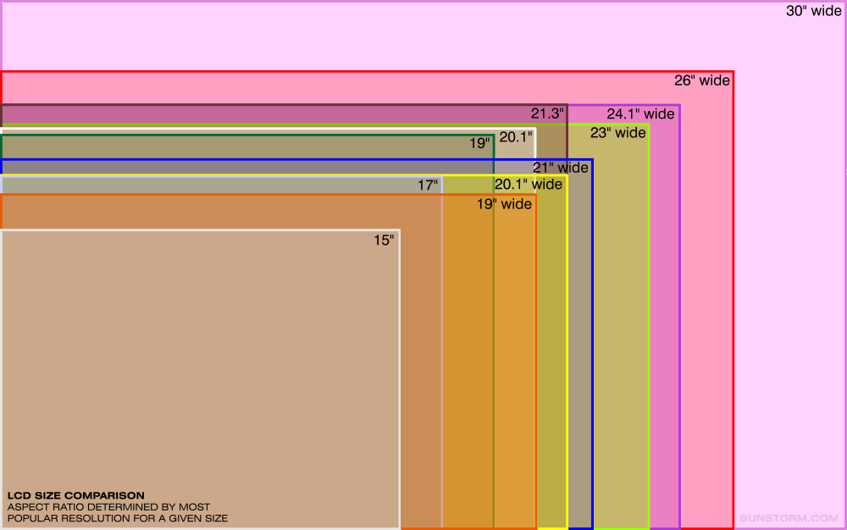Open the SUNSTORM.COM watermark link
The image size is (847, 530).
[x=789, y=517]
